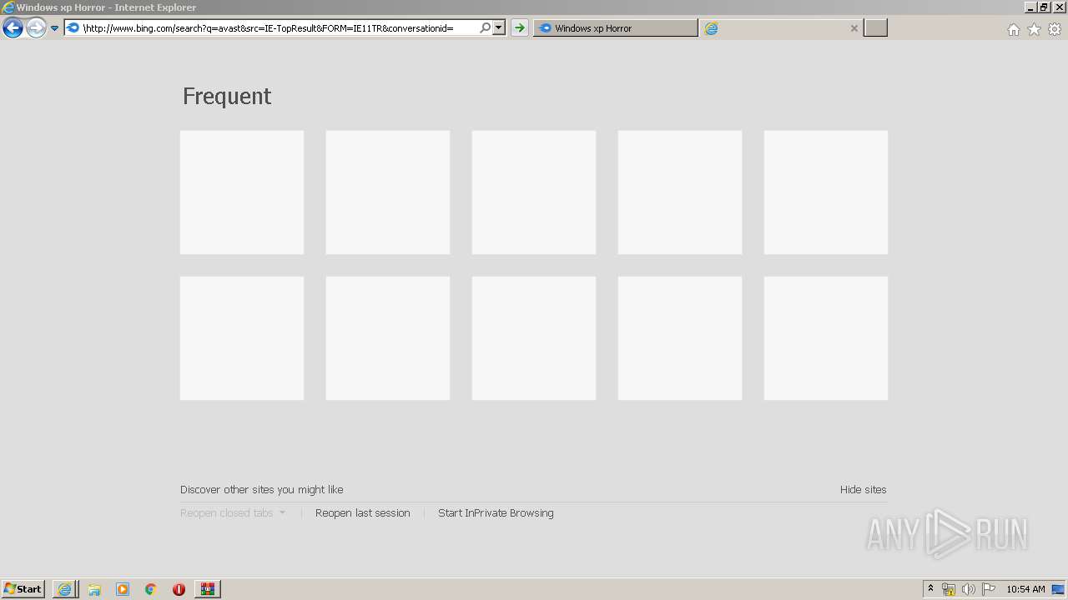
Task: Click the network tray icon
Action: pyautogui.click(x=949, y=589)
